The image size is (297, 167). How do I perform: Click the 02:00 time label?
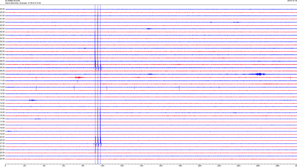[x=2, y=22]
